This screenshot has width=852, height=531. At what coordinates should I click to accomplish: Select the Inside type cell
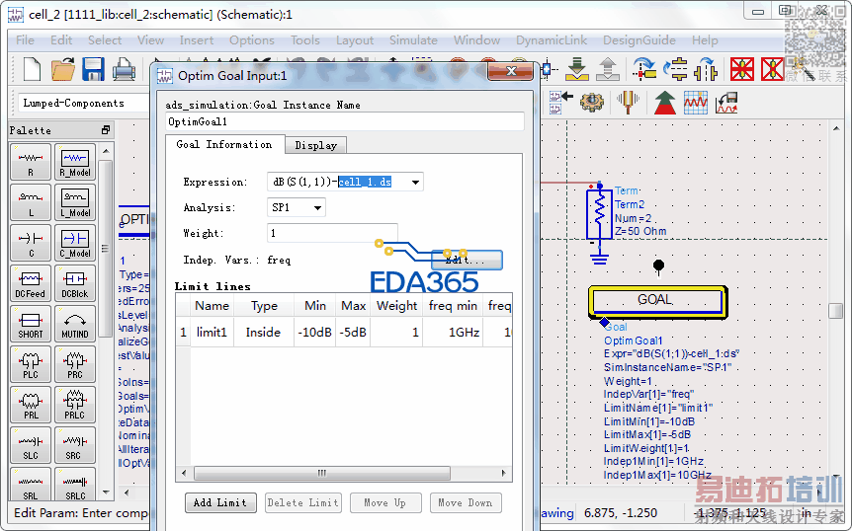pos(264,332)
